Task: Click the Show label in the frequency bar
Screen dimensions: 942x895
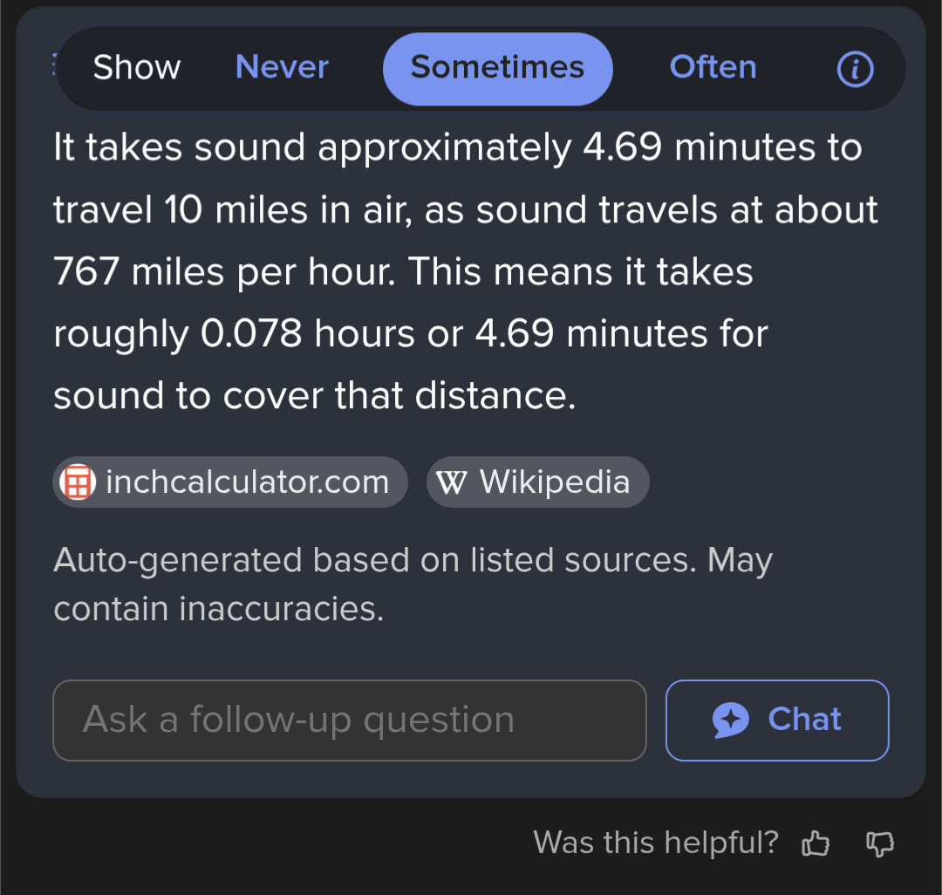Action: tap(136, 66)
